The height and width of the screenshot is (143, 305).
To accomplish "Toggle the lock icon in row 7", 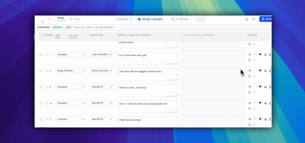I will [x=265, y=55].
